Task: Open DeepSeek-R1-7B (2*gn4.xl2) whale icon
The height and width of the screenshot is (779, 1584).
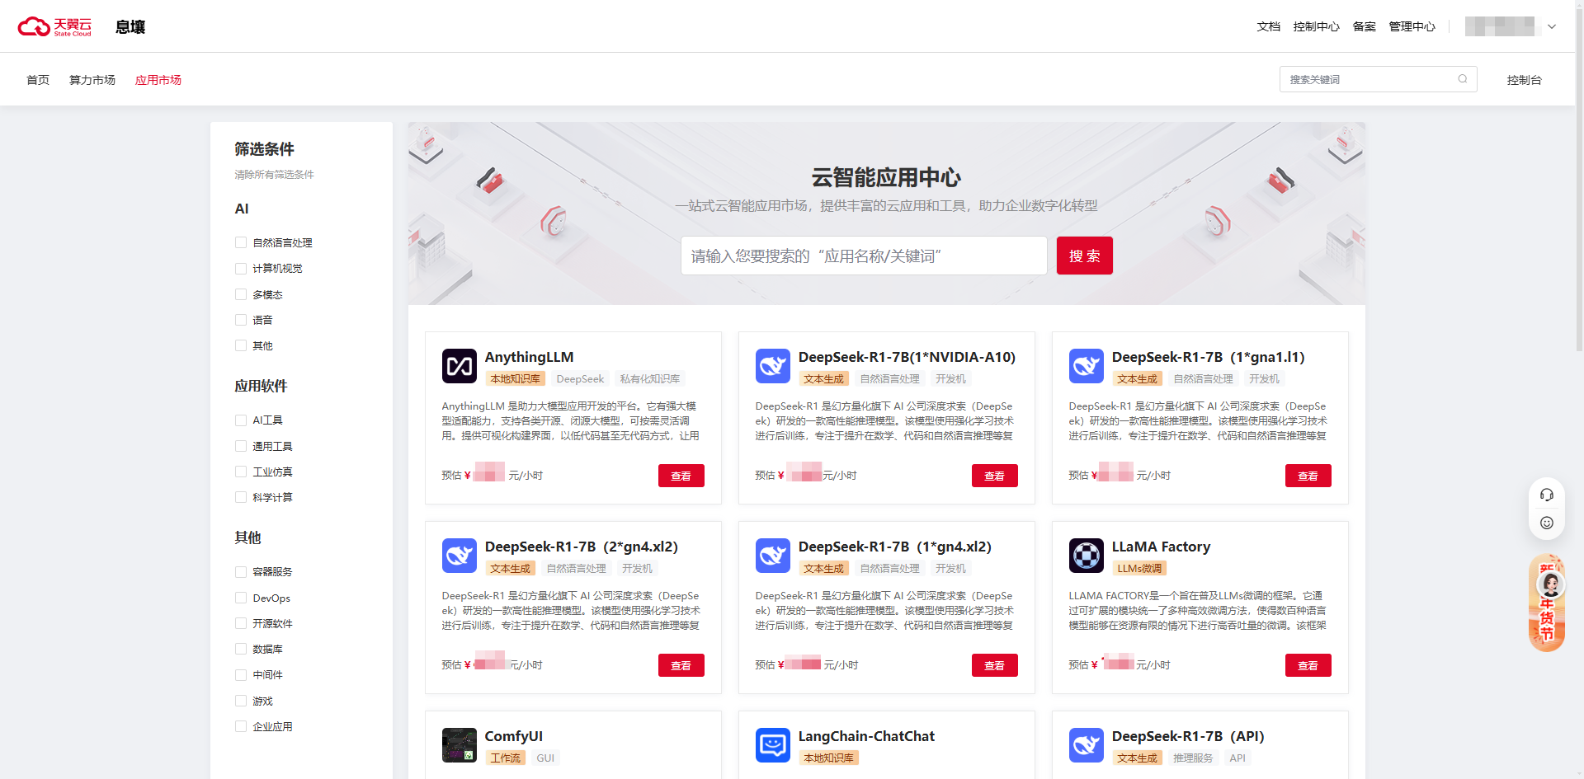Action: click(x=460, y=556)
